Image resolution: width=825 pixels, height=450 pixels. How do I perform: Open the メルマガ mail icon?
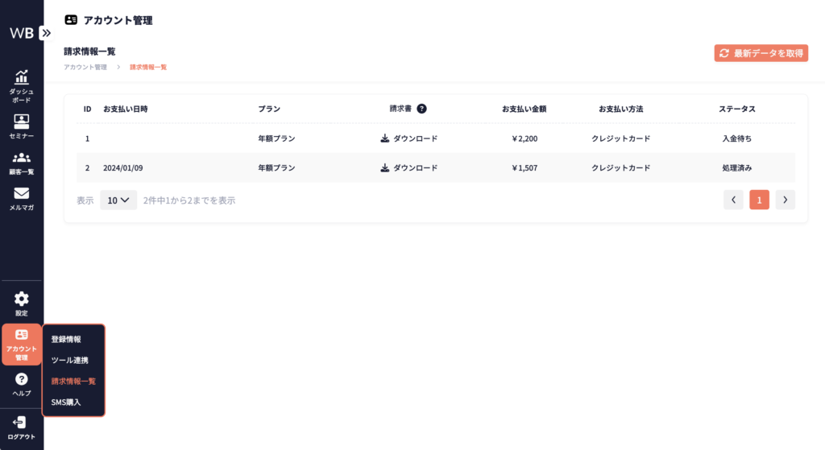click(22, 199)
